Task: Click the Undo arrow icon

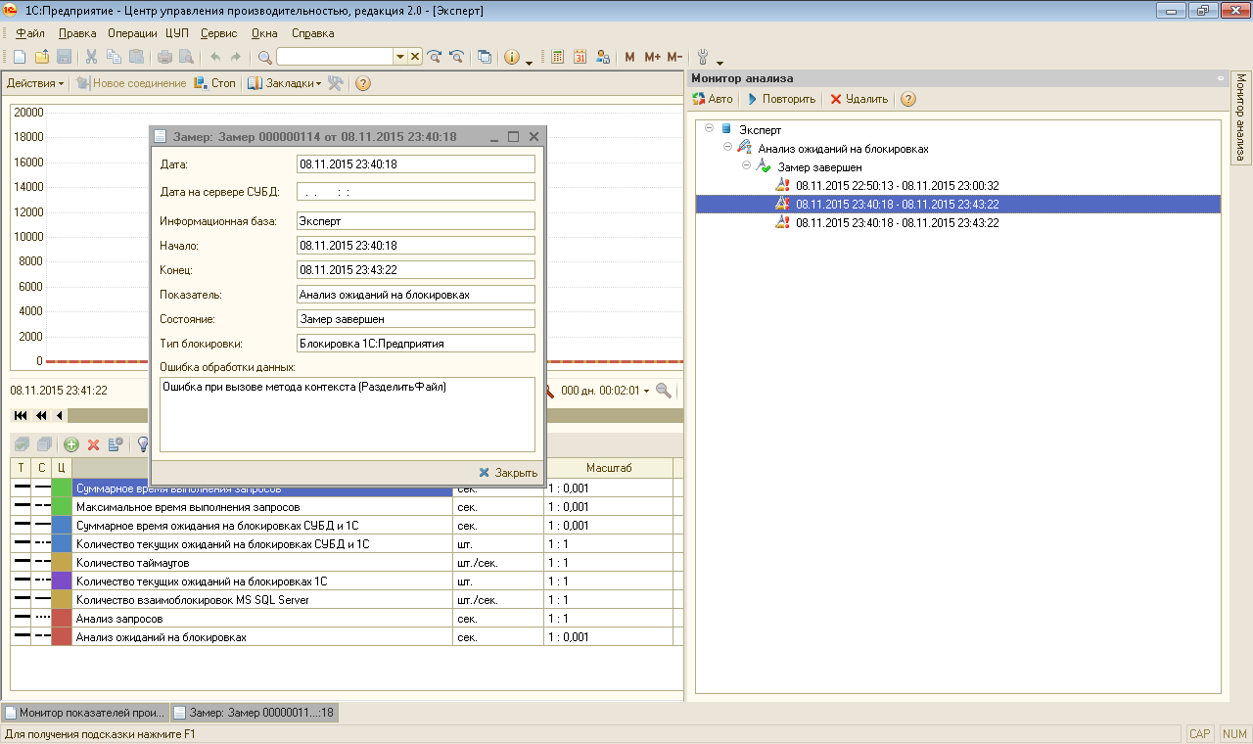Action: pyautogui.click(x=215, y=57)
